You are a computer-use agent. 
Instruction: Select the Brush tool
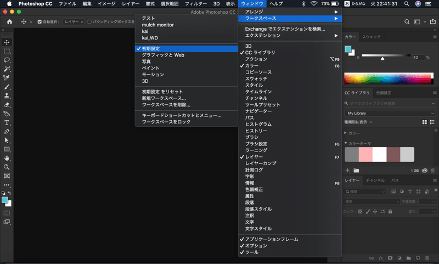(7, 87)
